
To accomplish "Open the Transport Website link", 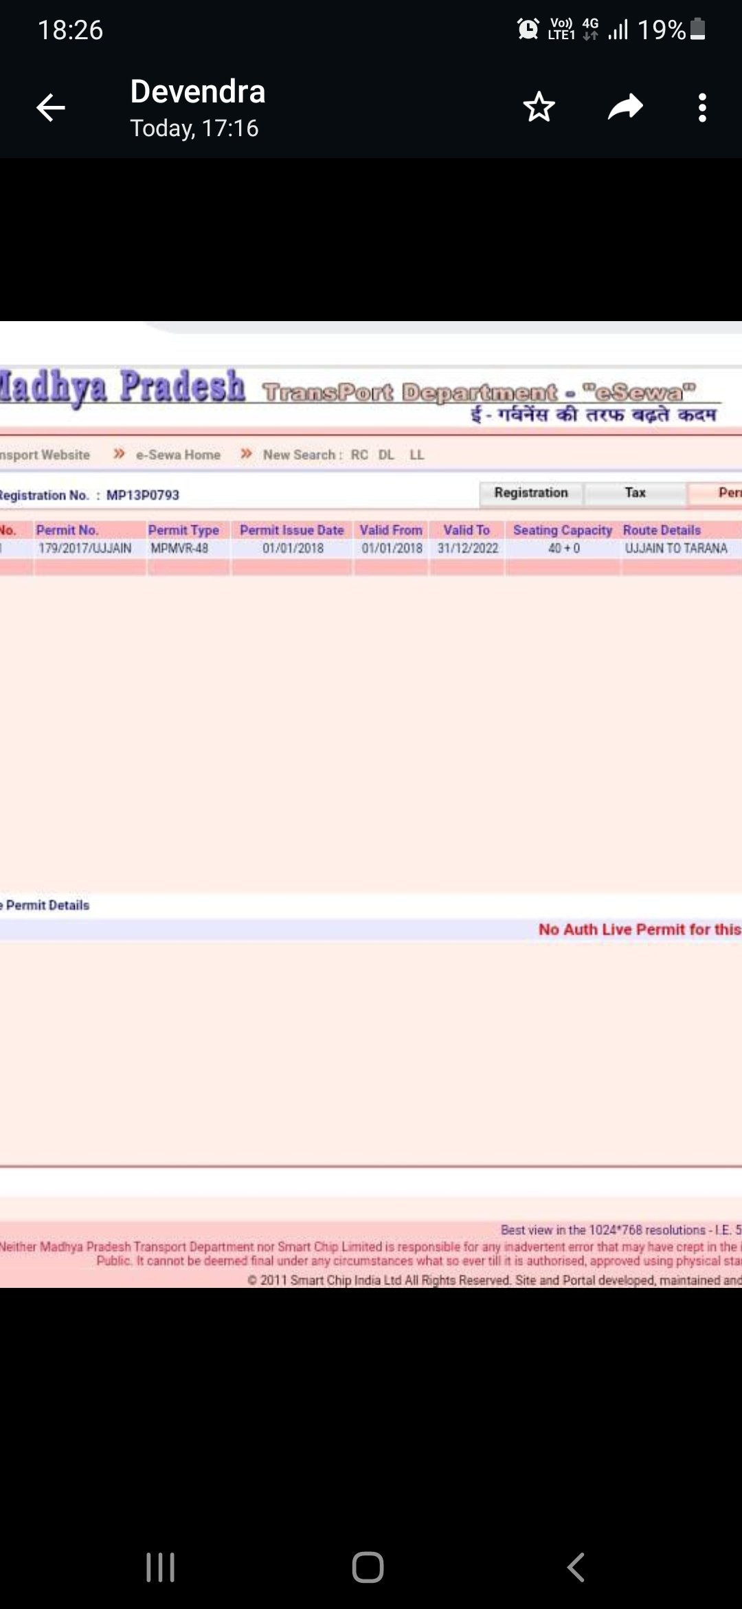I will [45, 455].
